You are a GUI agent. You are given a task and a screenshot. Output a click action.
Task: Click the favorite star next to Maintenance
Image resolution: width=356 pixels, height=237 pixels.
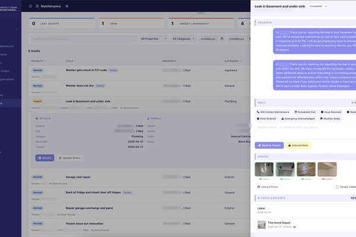[x=67, y=6]
